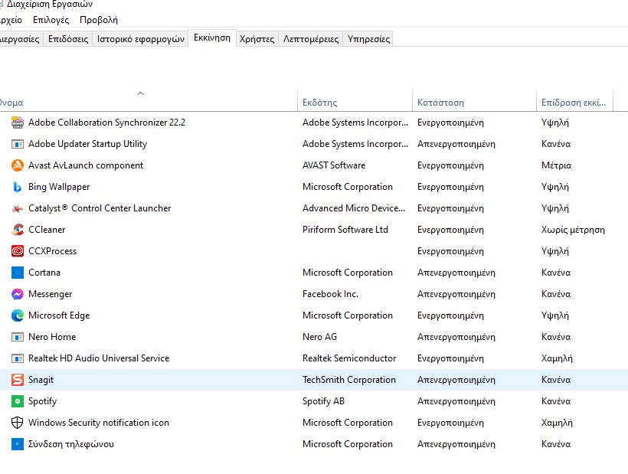This screenshot has height=474, width=628.
Task: Select Realtek HD Audio Universal Service name
Action: pos(99,358)
